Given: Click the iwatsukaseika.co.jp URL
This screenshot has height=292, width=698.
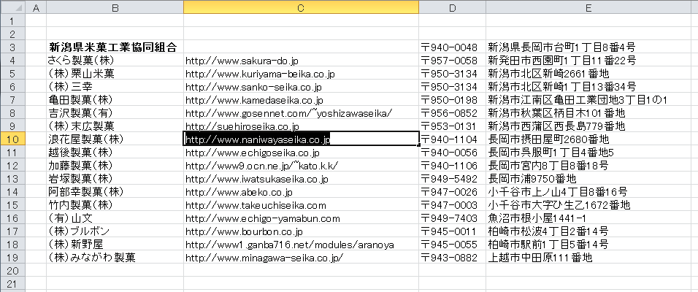Looking at the screenshot, I should (x=257, y=179).
